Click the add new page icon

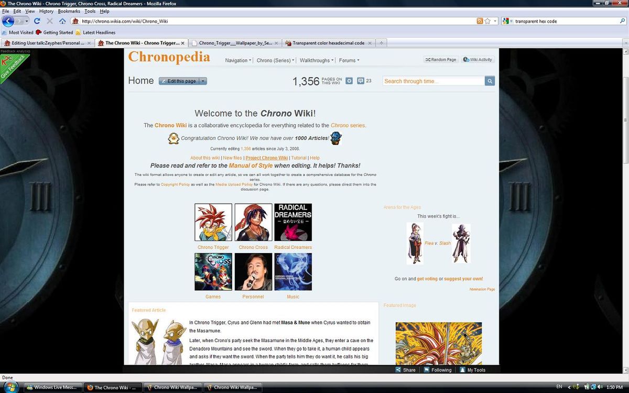pyautogui.click(x=349, y=81)
